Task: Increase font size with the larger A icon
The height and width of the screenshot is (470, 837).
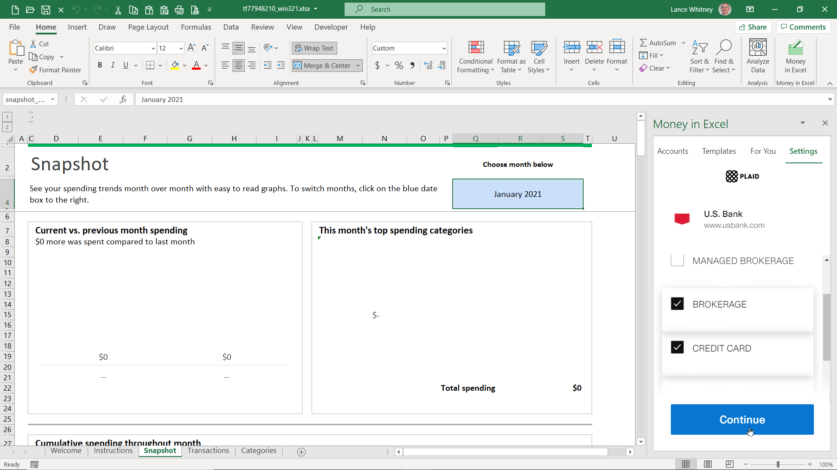Action: (x=191, y=48)
